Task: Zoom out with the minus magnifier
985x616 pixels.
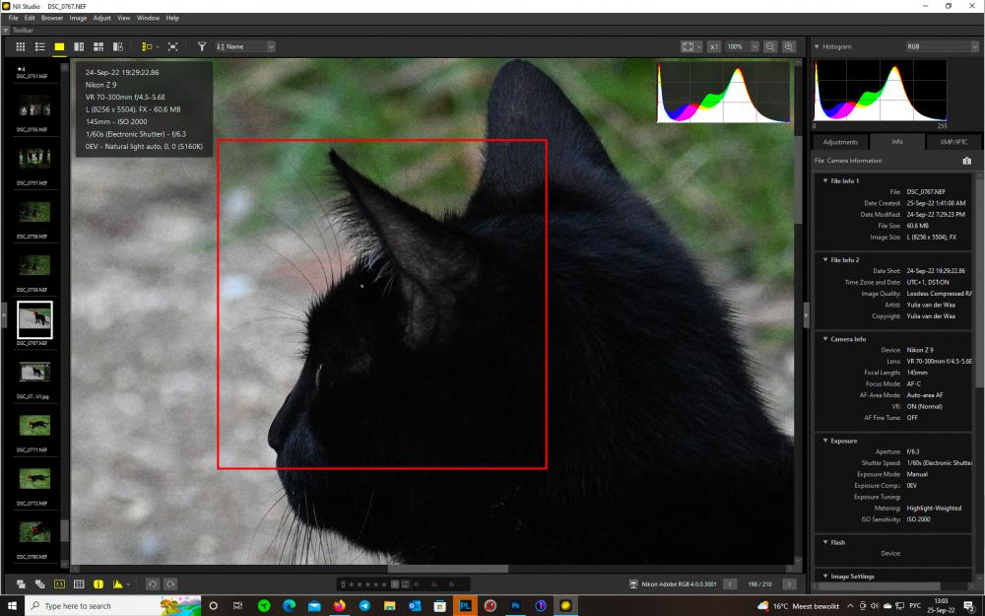Action: 770,46
